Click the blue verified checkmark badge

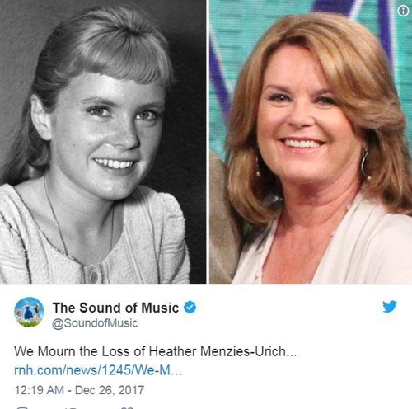190,307
